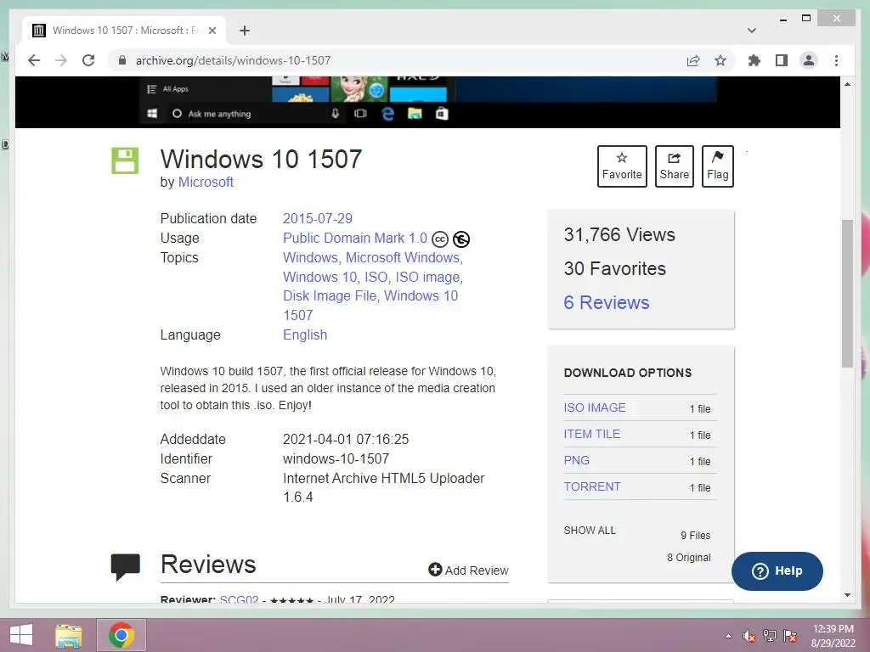Click the share page icon in address bar
The width and height of the screenshot is (870, 652).
point(693,60)
